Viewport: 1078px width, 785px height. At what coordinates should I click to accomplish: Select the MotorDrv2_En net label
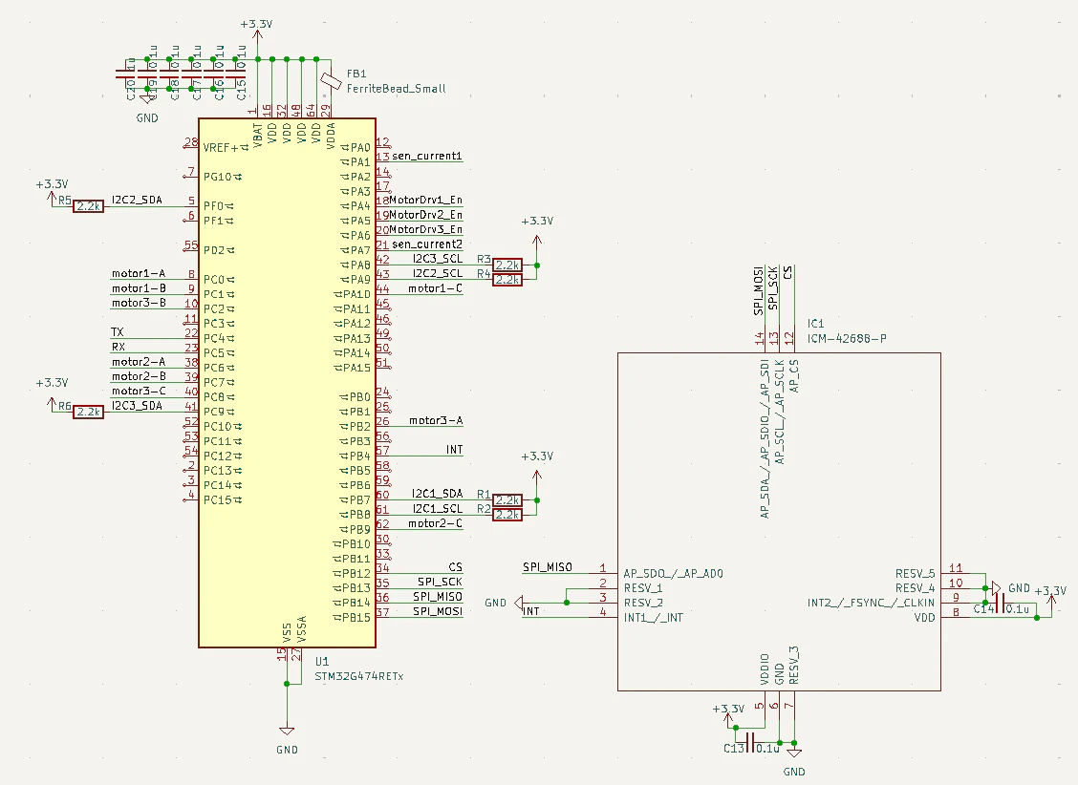(x=426, y=215)
